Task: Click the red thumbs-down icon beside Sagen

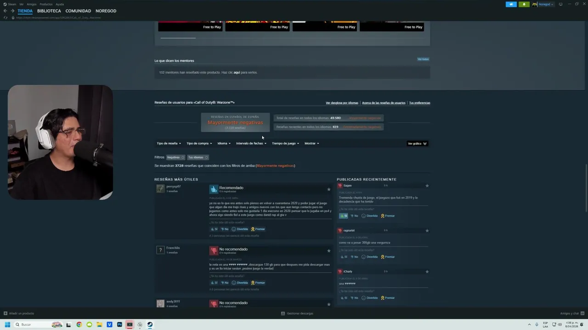Action: tap(340, 186)
